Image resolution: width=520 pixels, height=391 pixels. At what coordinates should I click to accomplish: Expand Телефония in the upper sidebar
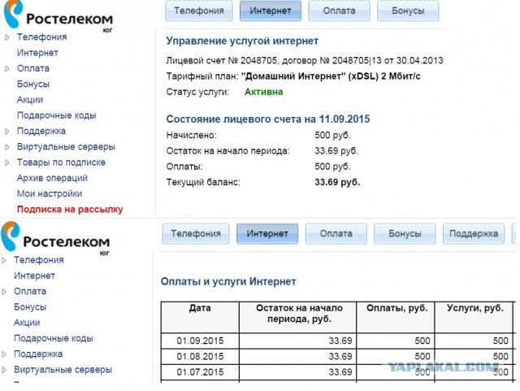[7, 37]
